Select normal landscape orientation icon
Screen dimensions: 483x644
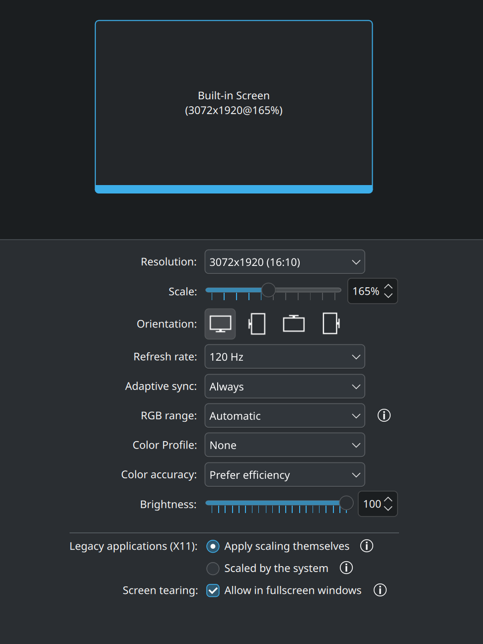tap(220, 324)
